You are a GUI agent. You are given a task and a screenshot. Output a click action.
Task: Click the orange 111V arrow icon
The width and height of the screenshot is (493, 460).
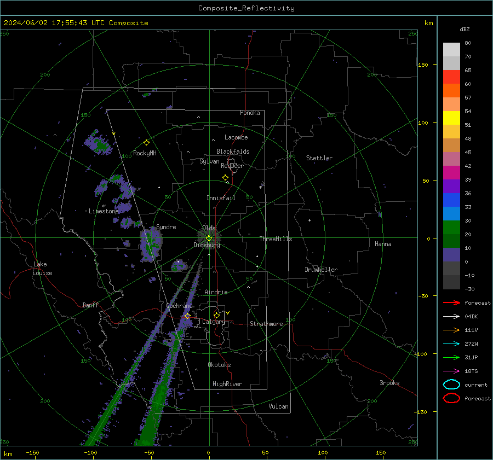[x=451, y=330]
